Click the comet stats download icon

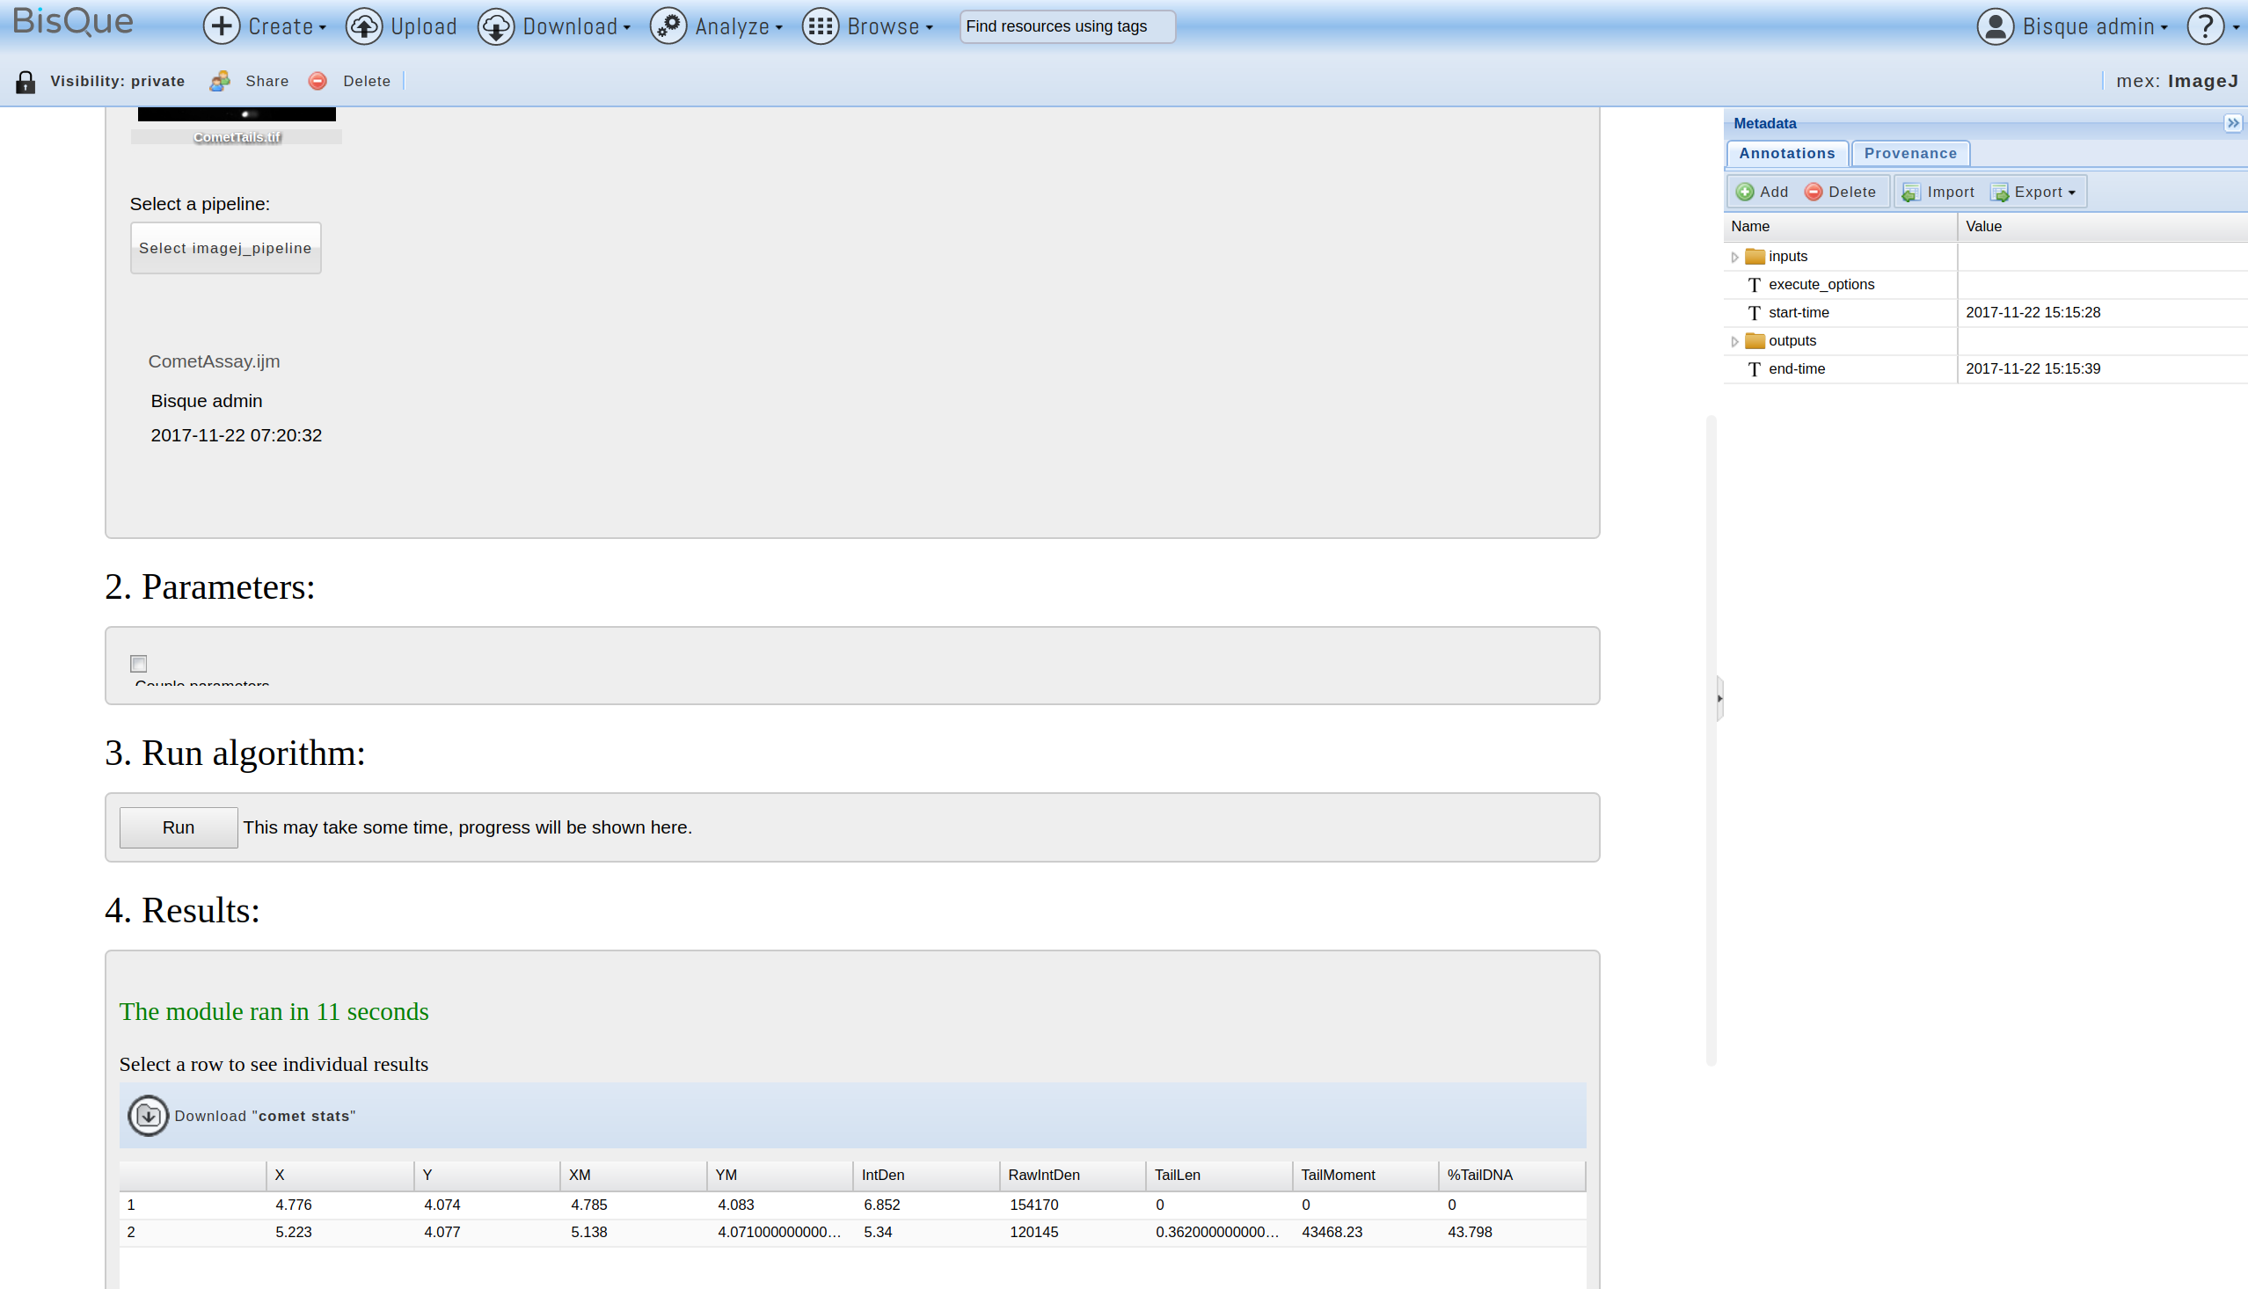click(x=148, y=1116)
